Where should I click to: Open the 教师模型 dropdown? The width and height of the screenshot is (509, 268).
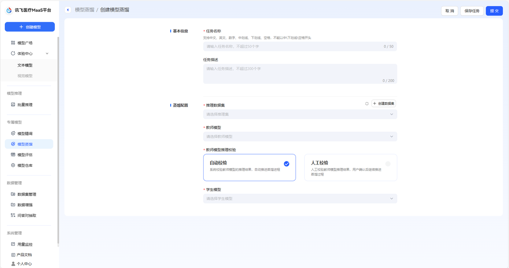click(300, 136)
